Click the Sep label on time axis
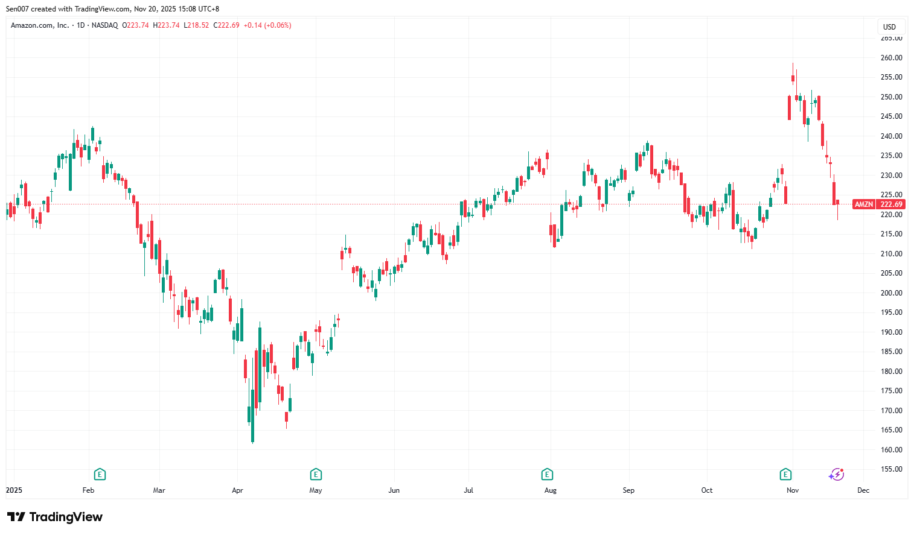The image size is (914, 535). (x=628, y=490)
